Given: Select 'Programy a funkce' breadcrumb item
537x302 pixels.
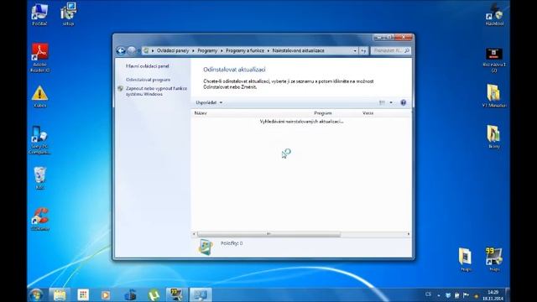Looking at the screenshot, I should (245, 50).
